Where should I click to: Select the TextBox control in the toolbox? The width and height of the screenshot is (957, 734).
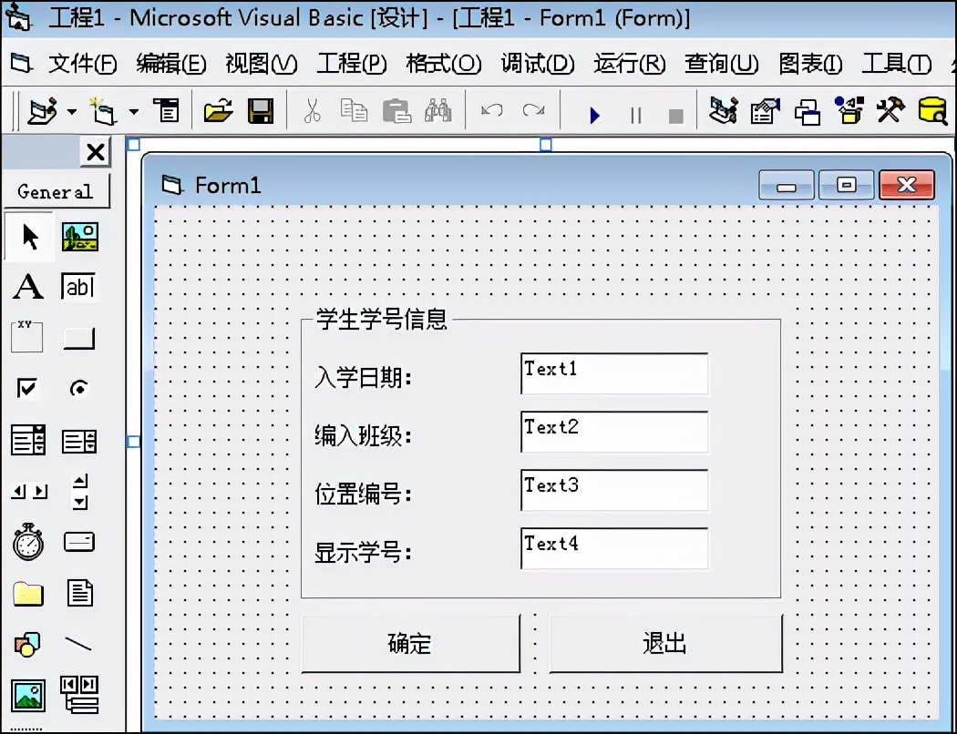click(x=79, y=287)
